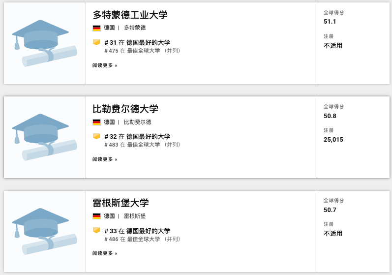Click the graduation cap image for 比勒费尔德大学
This screenshot has height=275, width=392.
(x=44, y=137)
